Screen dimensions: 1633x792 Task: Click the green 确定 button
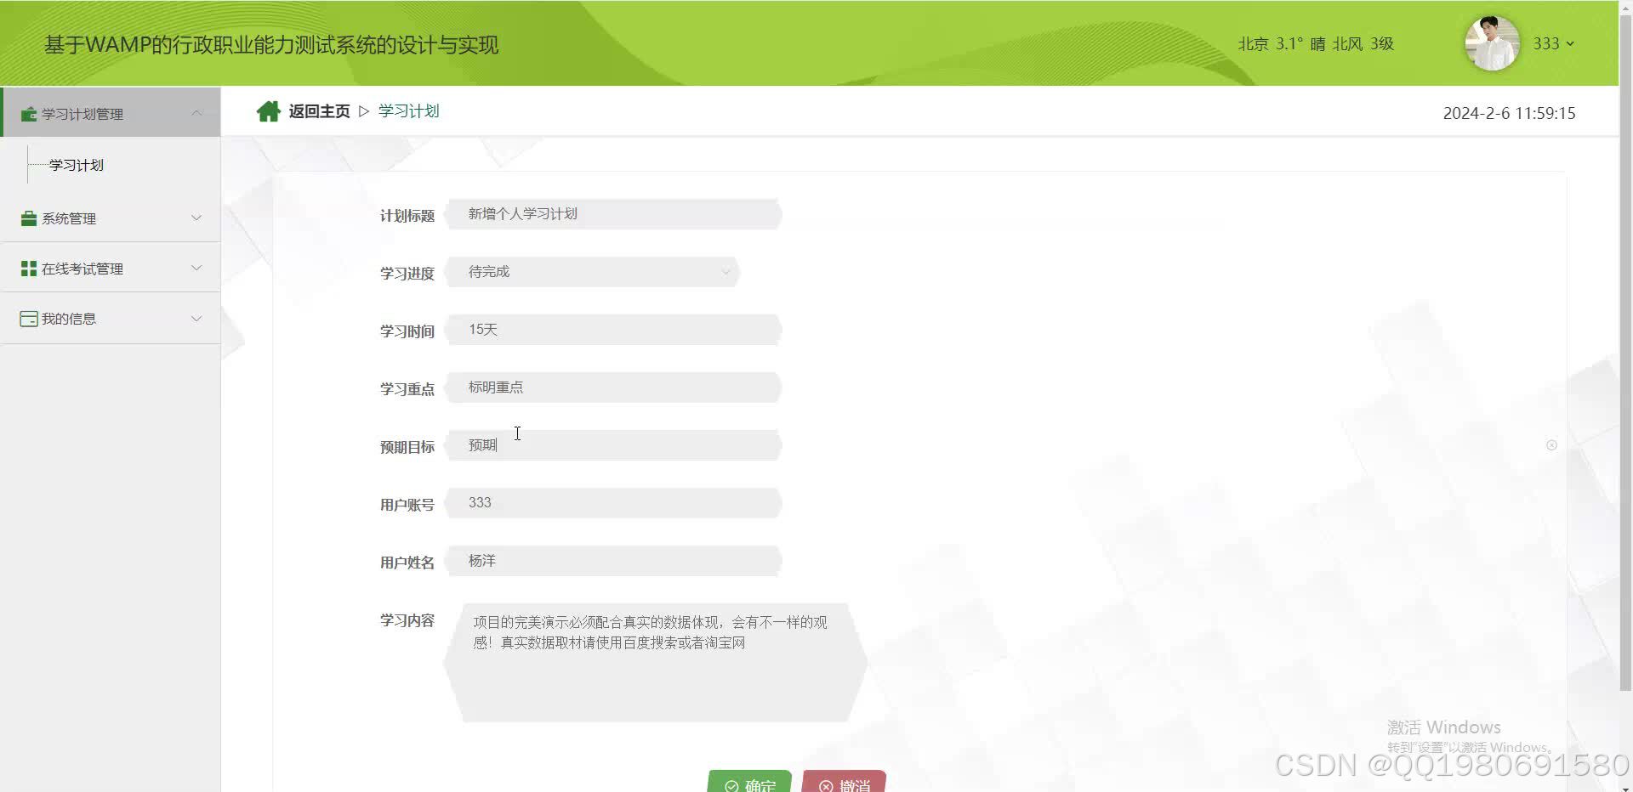coord(749,781)
